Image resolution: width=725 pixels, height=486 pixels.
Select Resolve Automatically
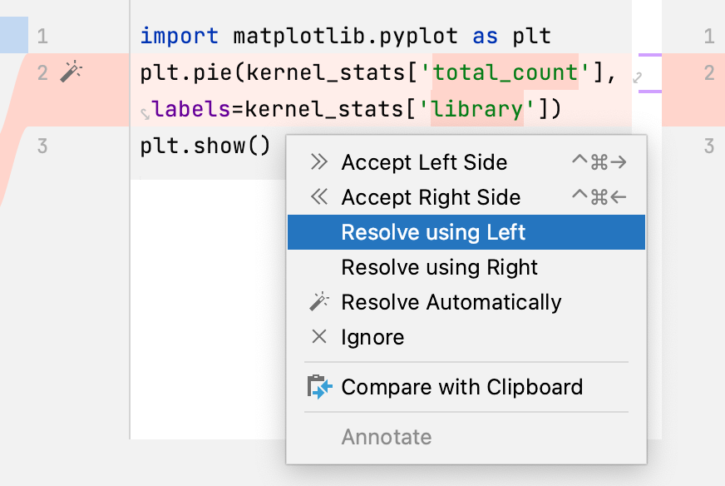(x=450, y=302)
